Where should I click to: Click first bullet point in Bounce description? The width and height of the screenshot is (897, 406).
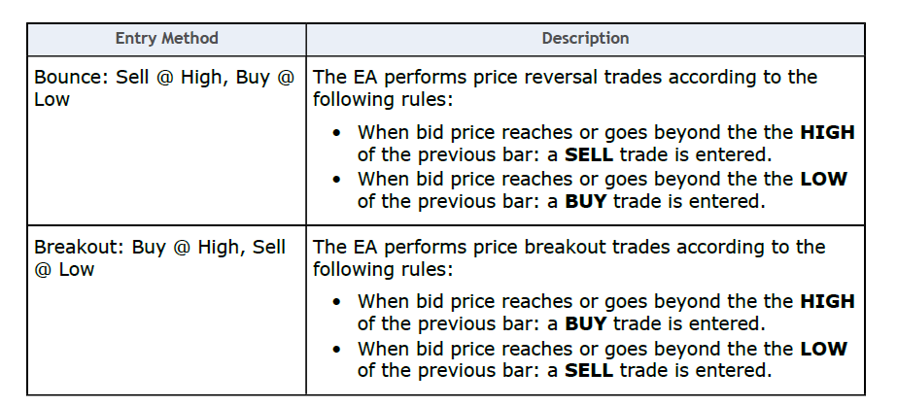(605, 144)
